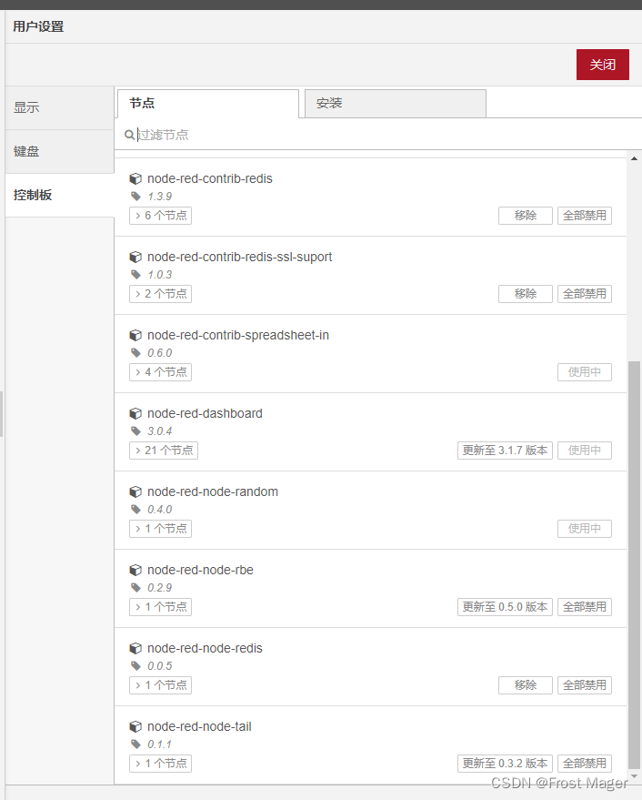The image size is (642, 800).
Task: Click the node-red-node-random package icon
Action: pos(135,491)
